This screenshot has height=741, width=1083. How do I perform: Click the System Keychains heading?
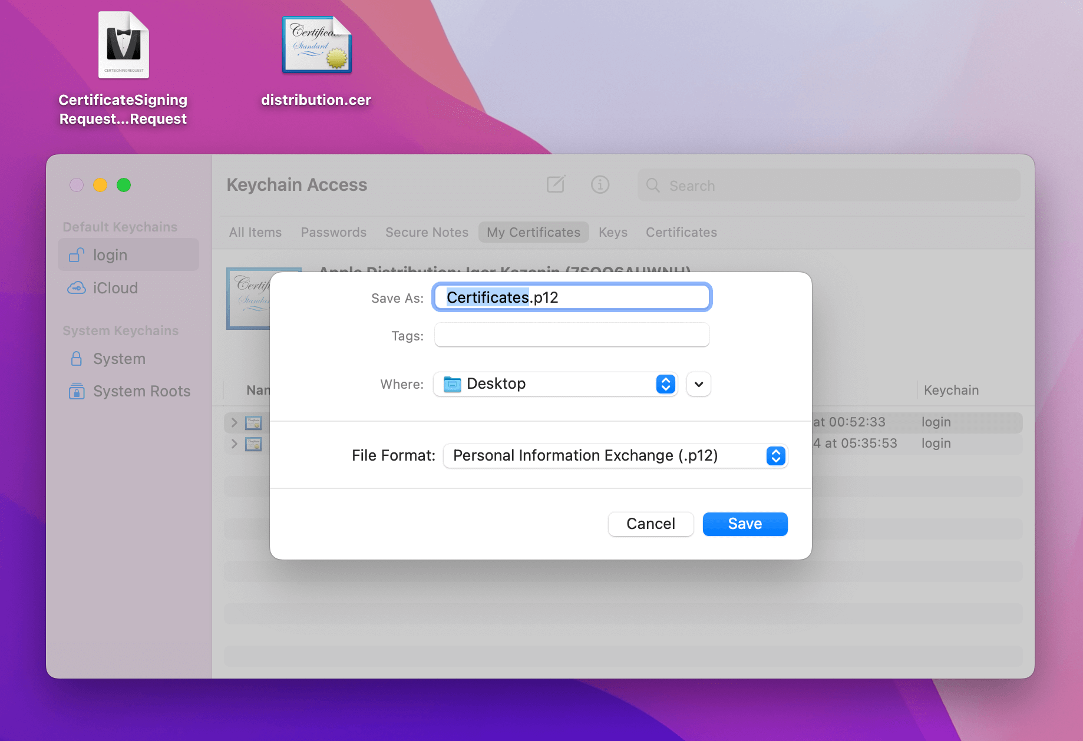pos(121,330)
